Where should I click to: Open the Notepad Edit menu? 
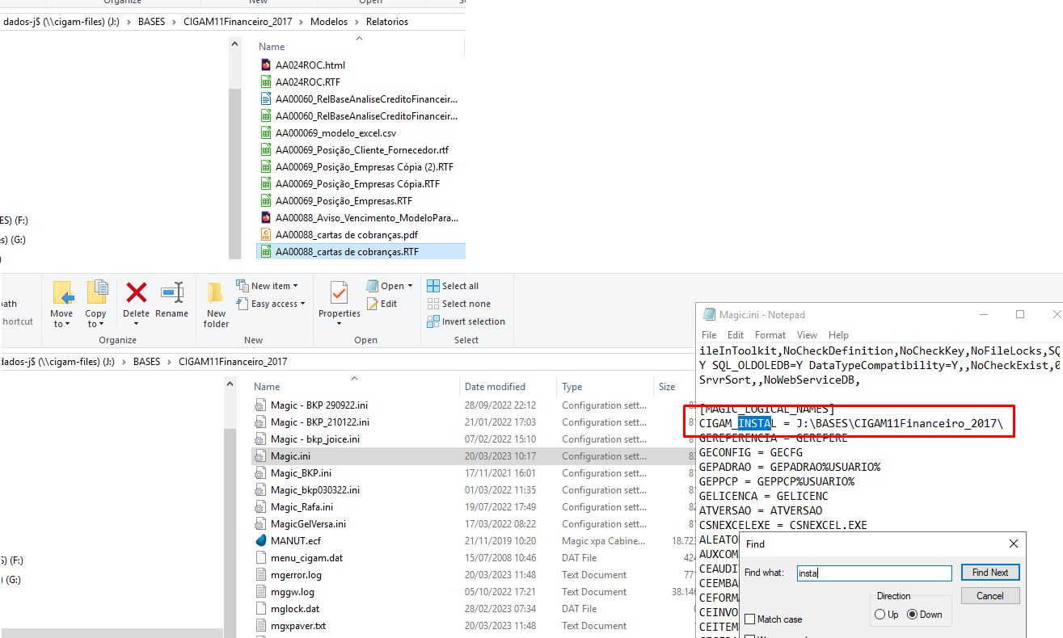click(x=736, y=334)
